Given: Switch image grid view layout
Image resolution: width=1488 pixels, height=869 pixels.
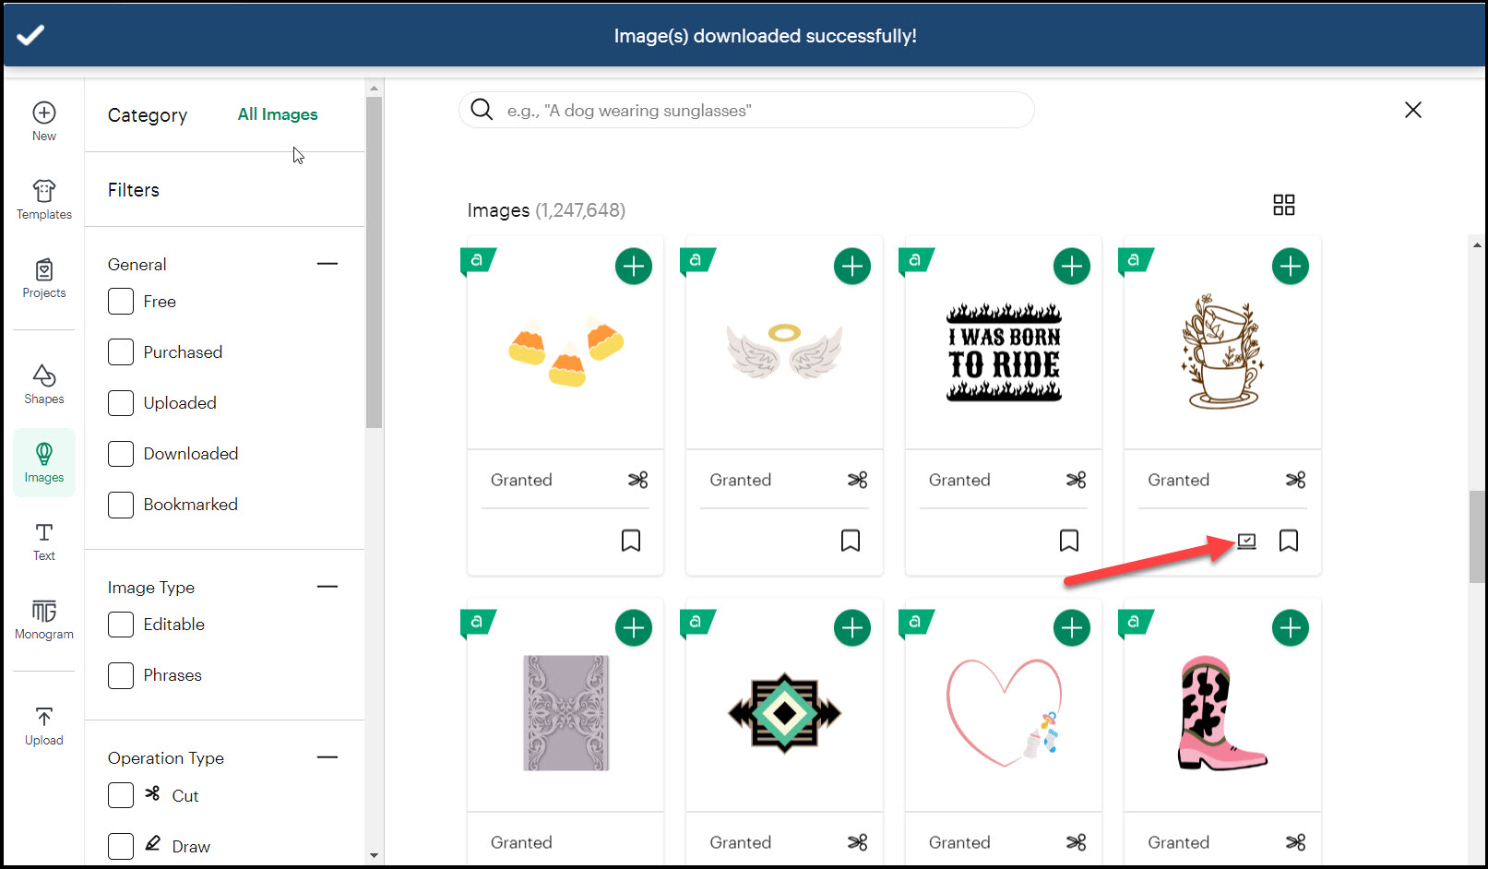Looking at the screenshot, I should click(x=1283, y=205).
